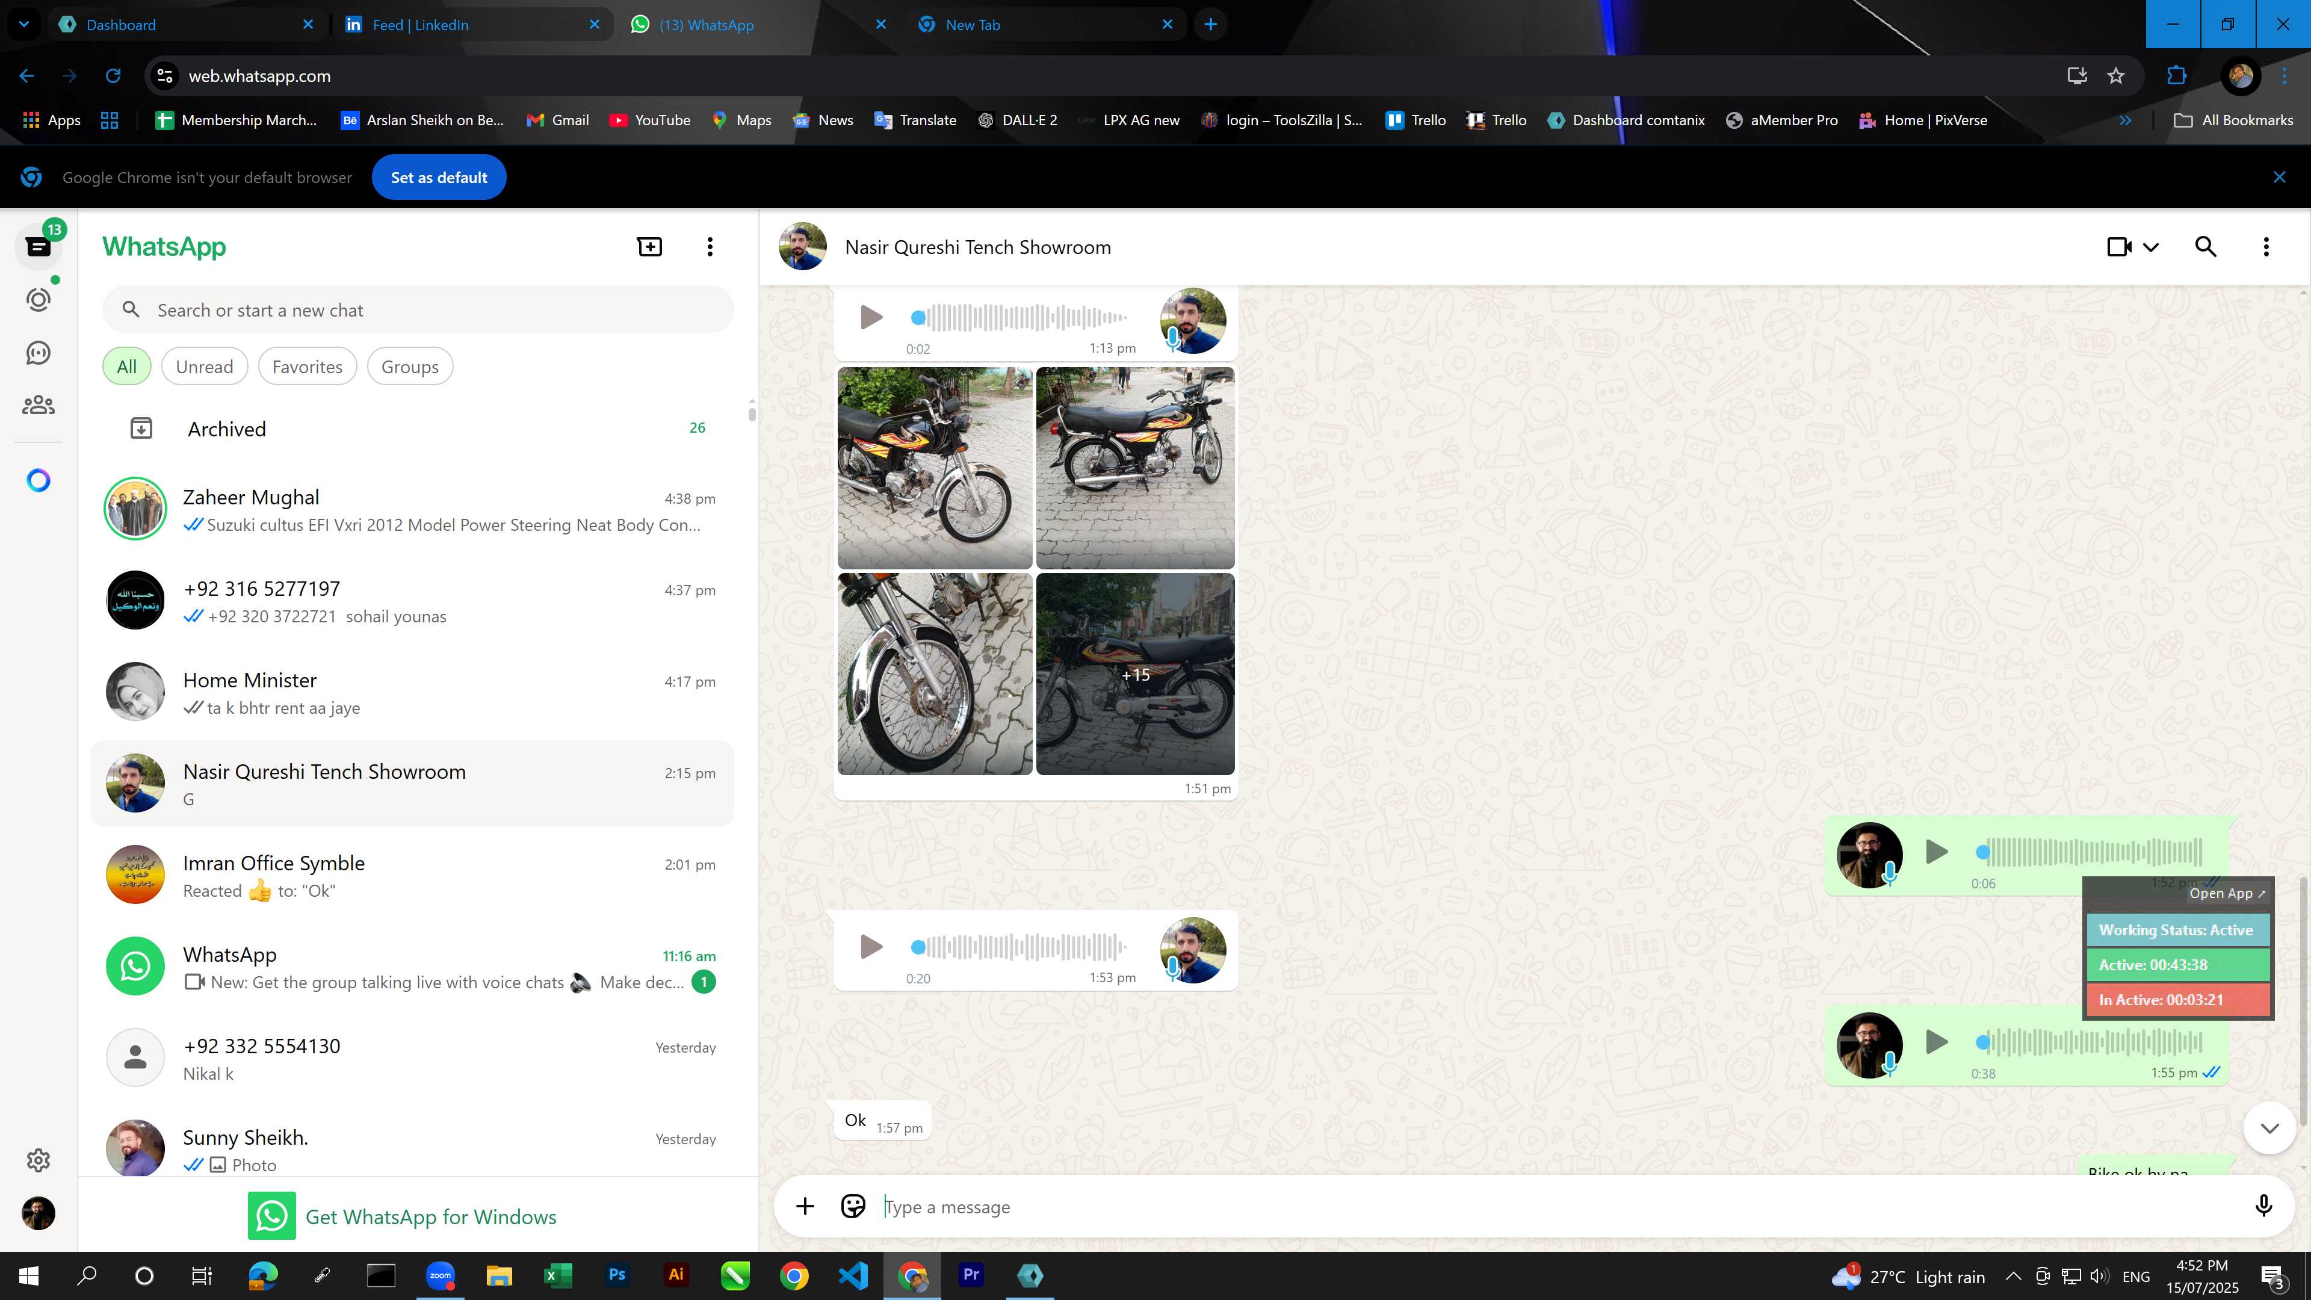Open the Chats icon with 13 badge
Image resolution: width=2311 pixels, height=1300 pixels.
[x=39, y=247]
